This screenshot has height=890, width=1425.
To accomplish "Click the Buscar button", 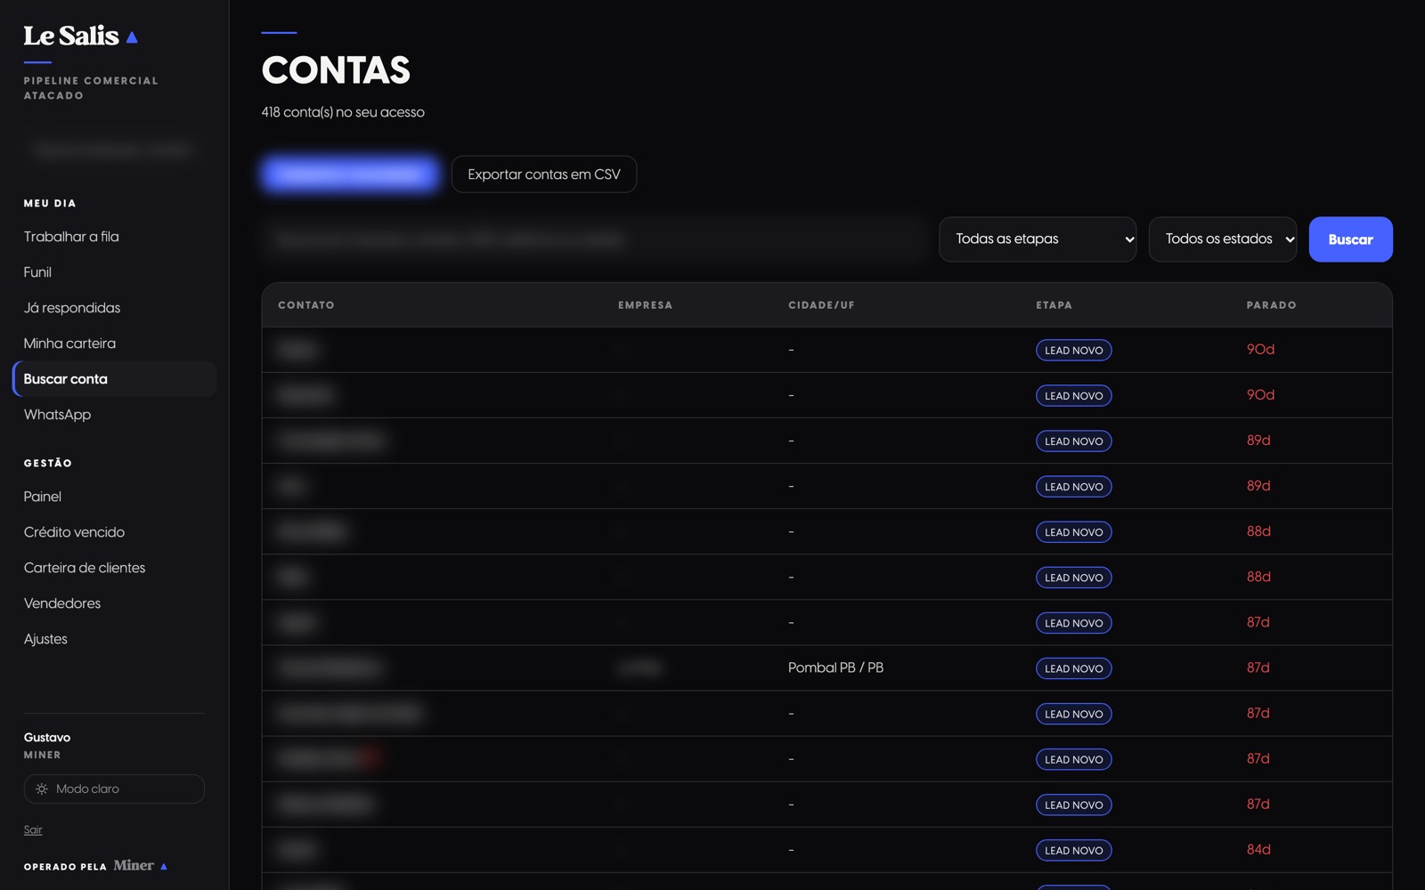I will [x=1350, y=239].
